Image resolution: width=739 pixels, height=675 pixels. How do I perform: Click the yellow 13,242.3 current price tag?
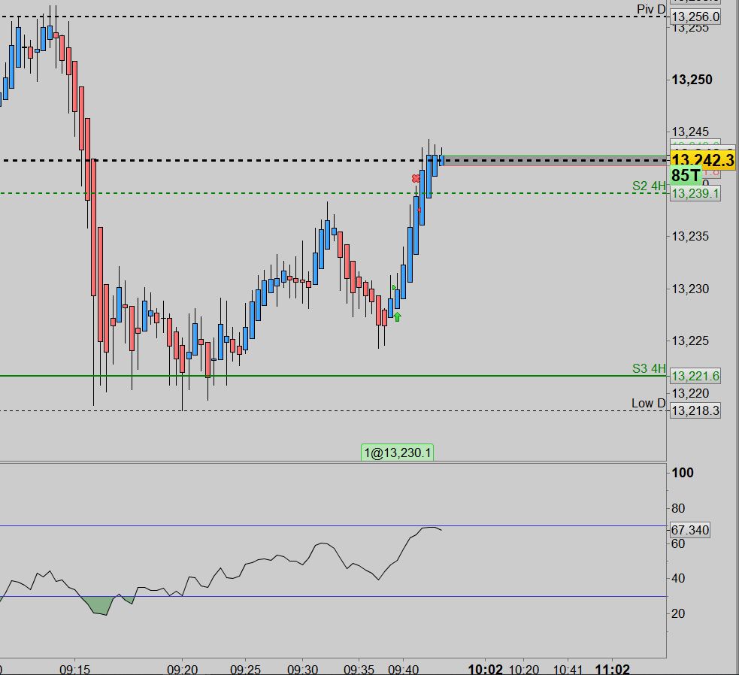(702, 160)
